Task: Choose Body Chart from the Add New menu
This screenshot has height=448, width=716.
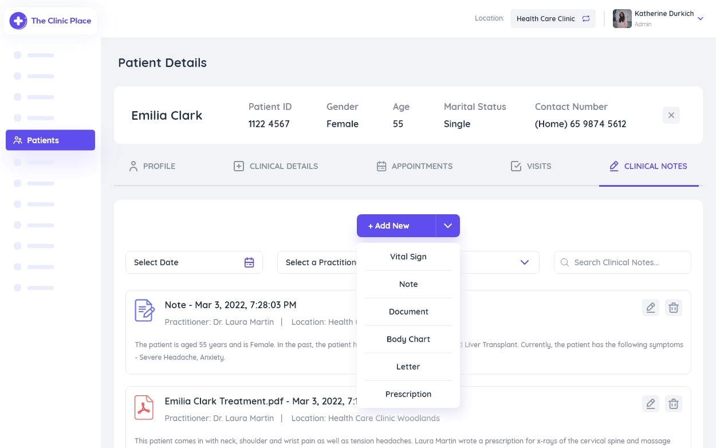Action: click(x=408, y=339)
